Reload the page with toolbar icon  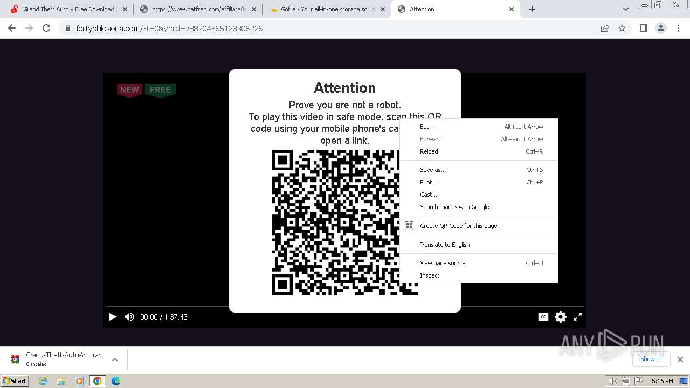[x=46, y=28]
